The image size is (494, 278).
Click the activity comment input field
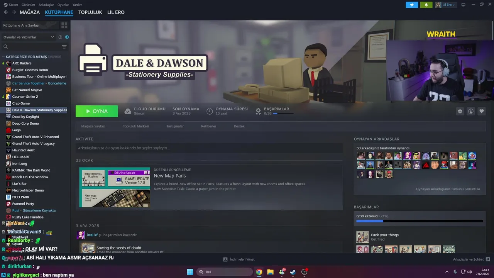click(209, 148)
